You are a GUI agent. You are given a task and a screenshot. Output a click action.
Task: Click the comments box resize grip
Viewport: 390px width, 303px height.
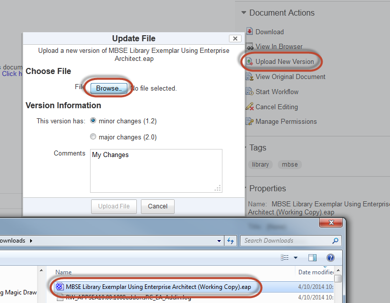click(x=218, y=189)
